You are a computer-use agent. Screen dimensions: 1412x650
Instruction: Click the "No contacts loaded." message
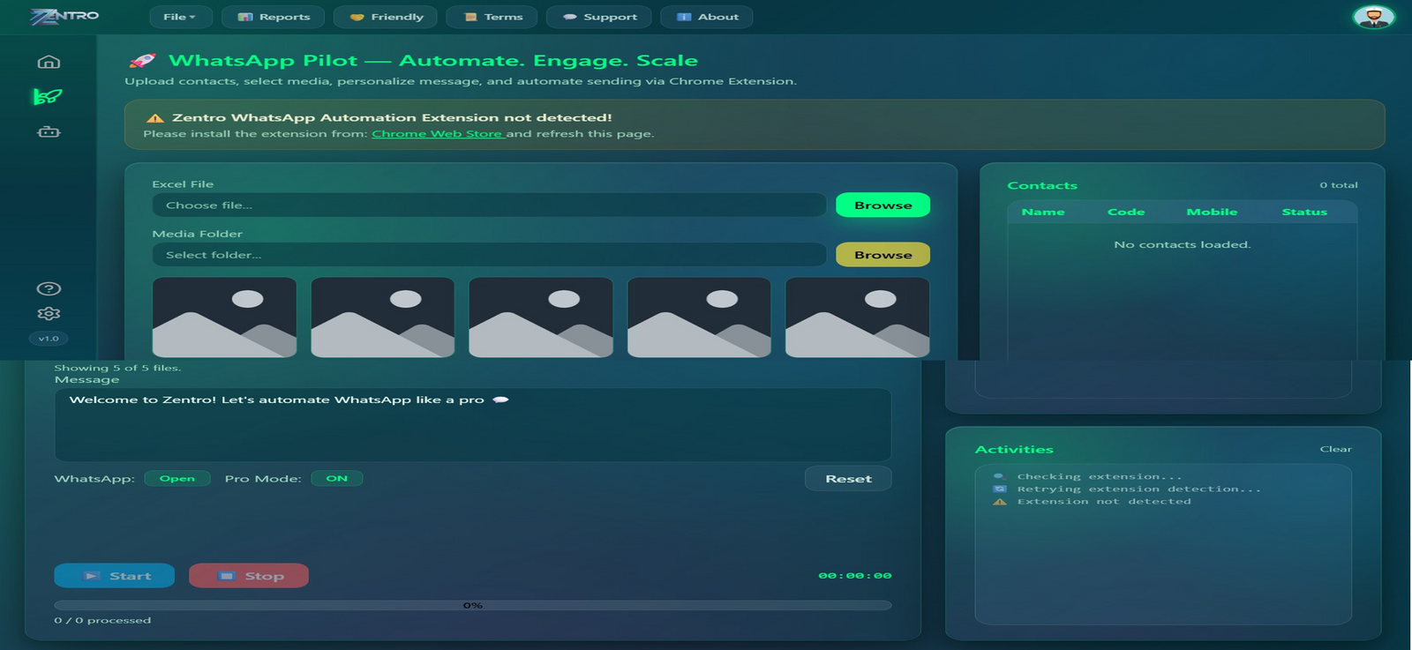1183,244
